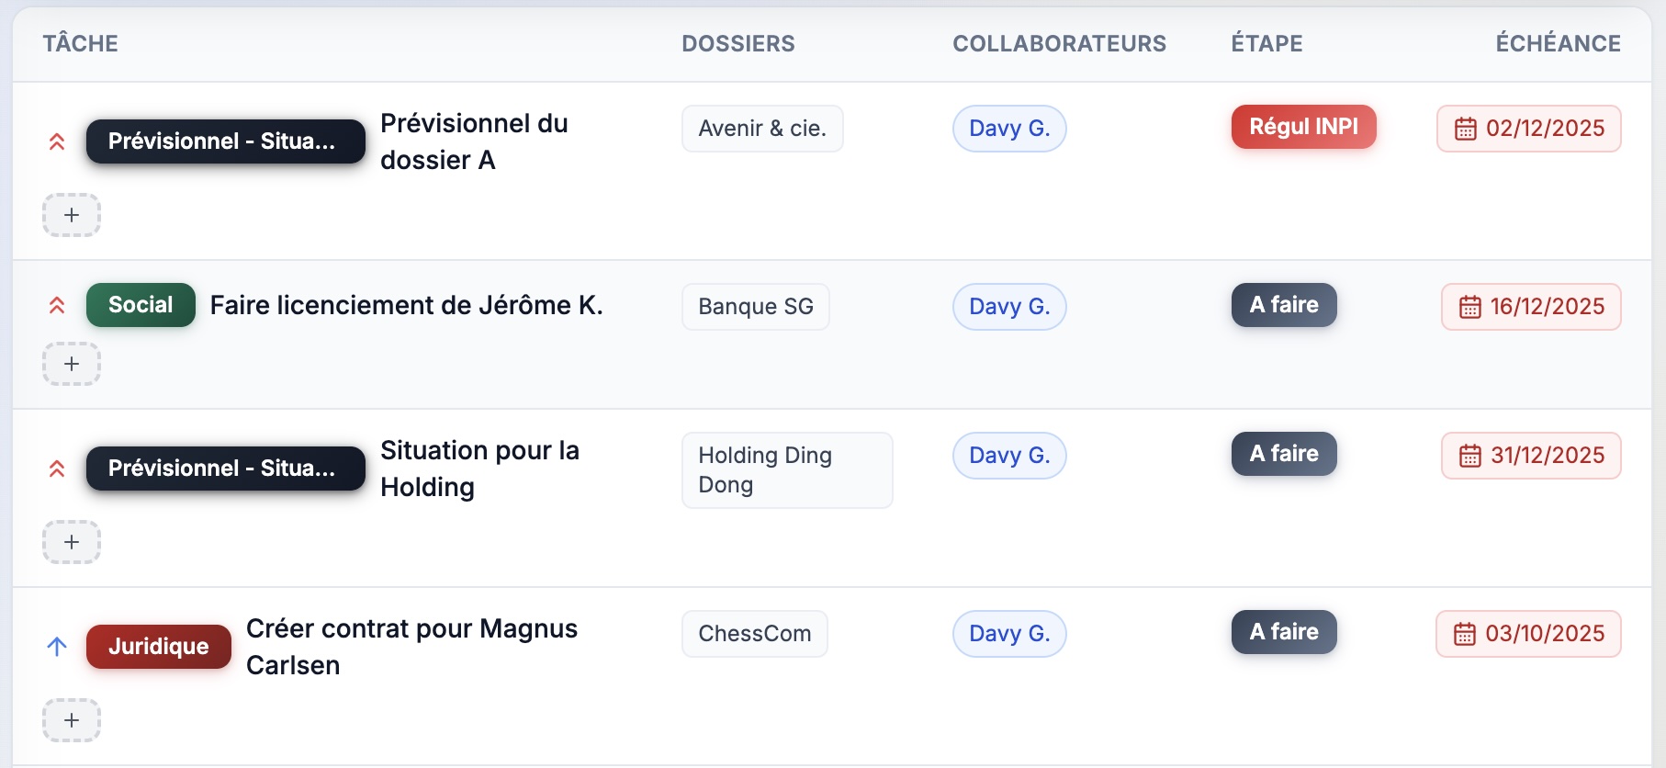The height and width of the screenshot is (768, 1666).
Task: Click the calendar icon beside date 02/12/2025
Action: coord(1467,129)
